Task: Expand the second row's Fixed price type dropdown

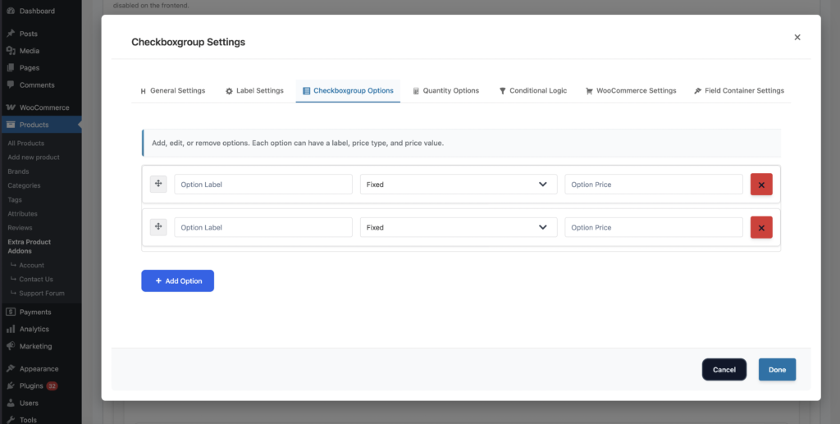Action: click(x=458, y=227)
